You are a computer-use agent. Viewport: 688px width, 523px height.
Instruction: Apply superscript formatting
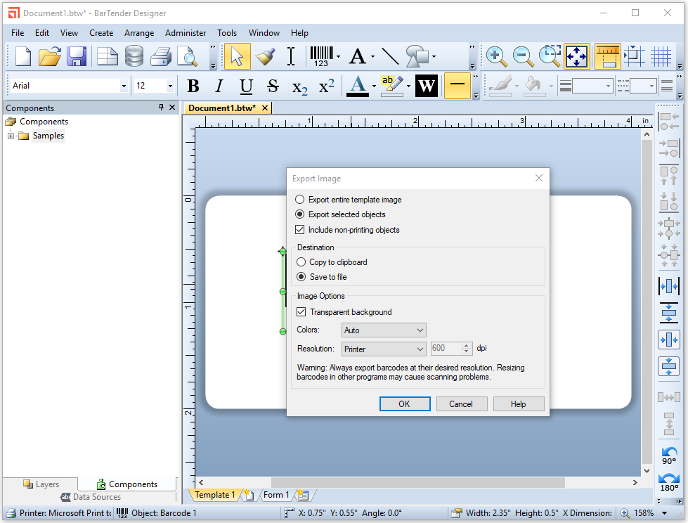click(x=327, y=85)
